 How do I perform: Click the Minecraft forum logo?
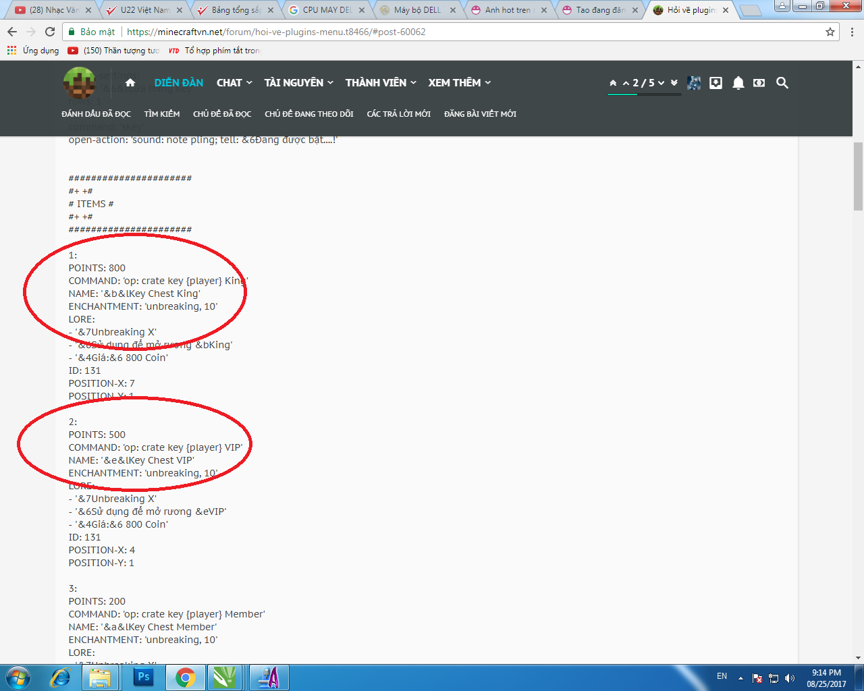[x=79, y=83]
